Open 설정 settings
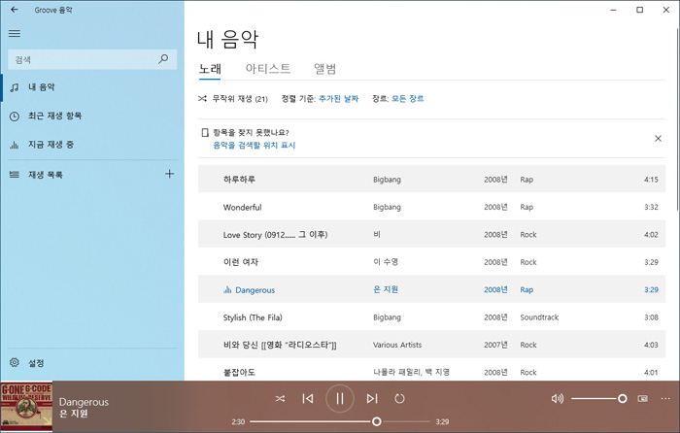 pos(92,363)
